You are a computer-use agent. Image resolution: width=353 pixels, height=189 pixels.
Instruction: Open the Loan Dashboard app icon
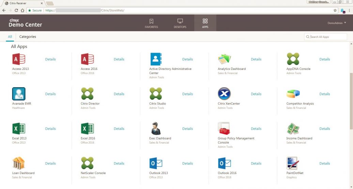19,164
